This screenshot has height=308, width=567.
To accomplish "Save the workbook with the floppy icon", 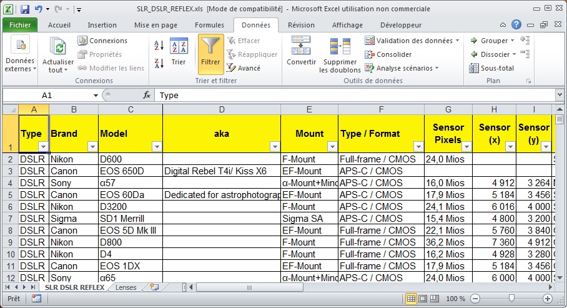I will (24, 9).
